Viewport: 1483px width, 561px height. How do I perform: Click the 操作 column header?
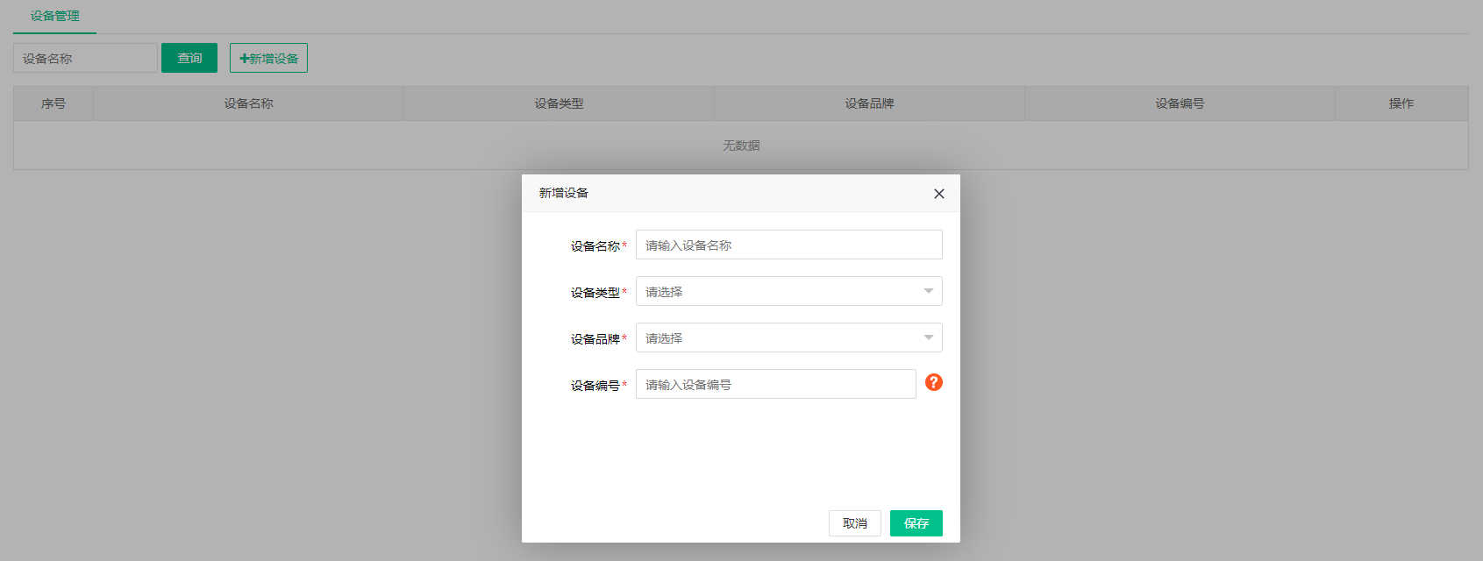tap(1401, 103)
